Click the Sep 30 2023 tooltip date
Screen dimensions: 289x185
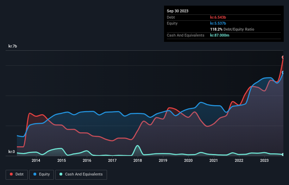pos(178,11)
